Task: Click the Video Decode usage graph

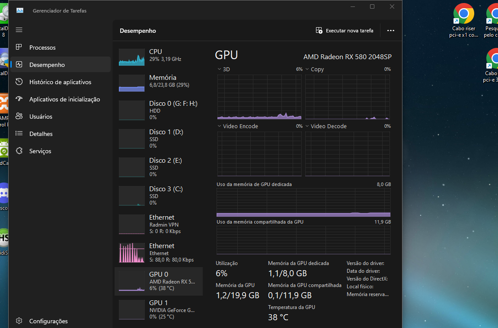Action: [348, 154]
